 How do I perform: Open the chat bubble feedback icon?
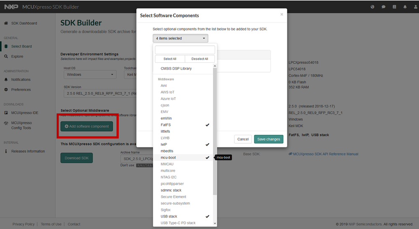point(383,7)
